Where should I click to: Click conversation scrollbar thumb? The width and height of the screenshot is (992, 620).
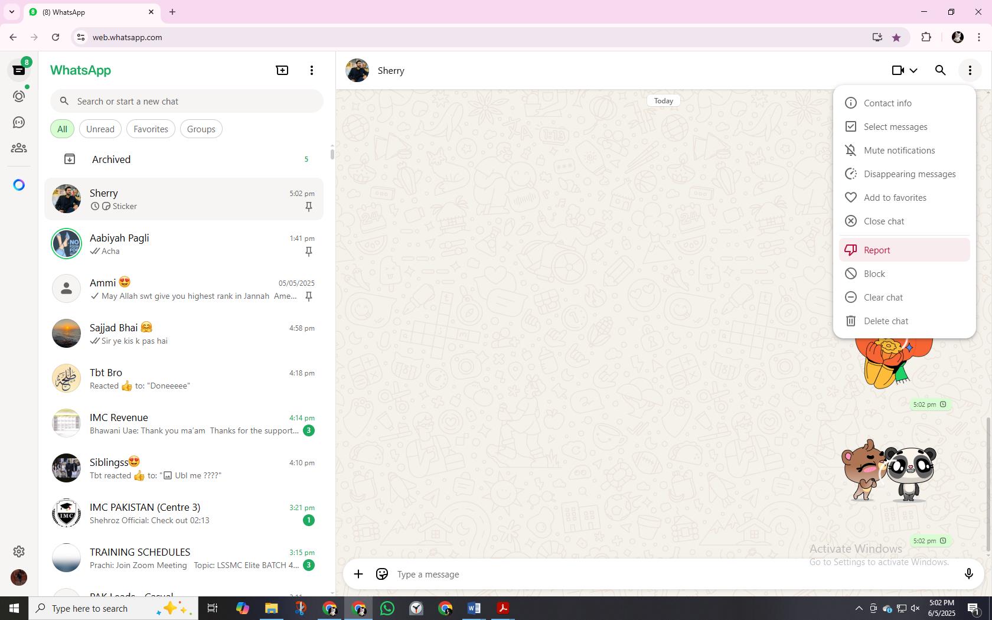coord(988,485)
